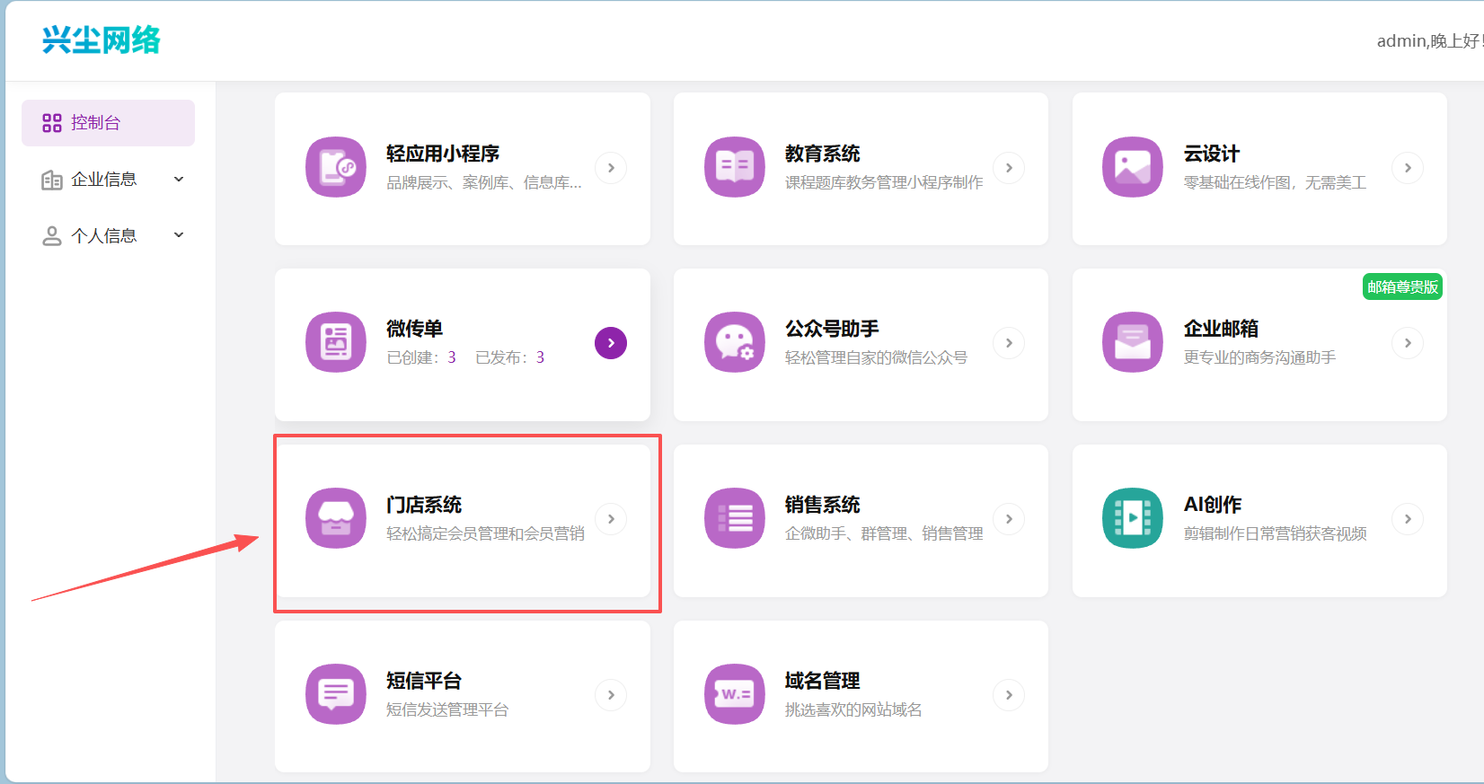The image size is (1484, 784).
Task: Click the 挑选喜欢的网站域名 description
Action: click(853, 709)
